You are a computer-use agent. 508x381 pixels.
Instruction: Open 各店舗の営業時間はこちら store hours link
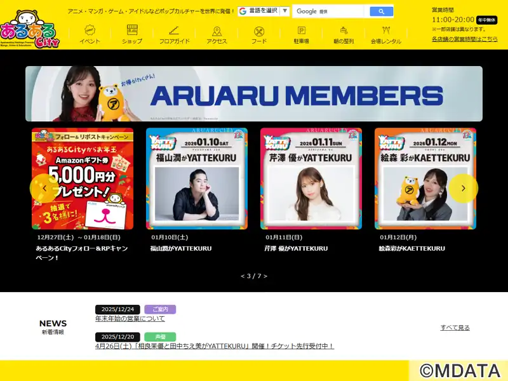[x=464, y=39]
